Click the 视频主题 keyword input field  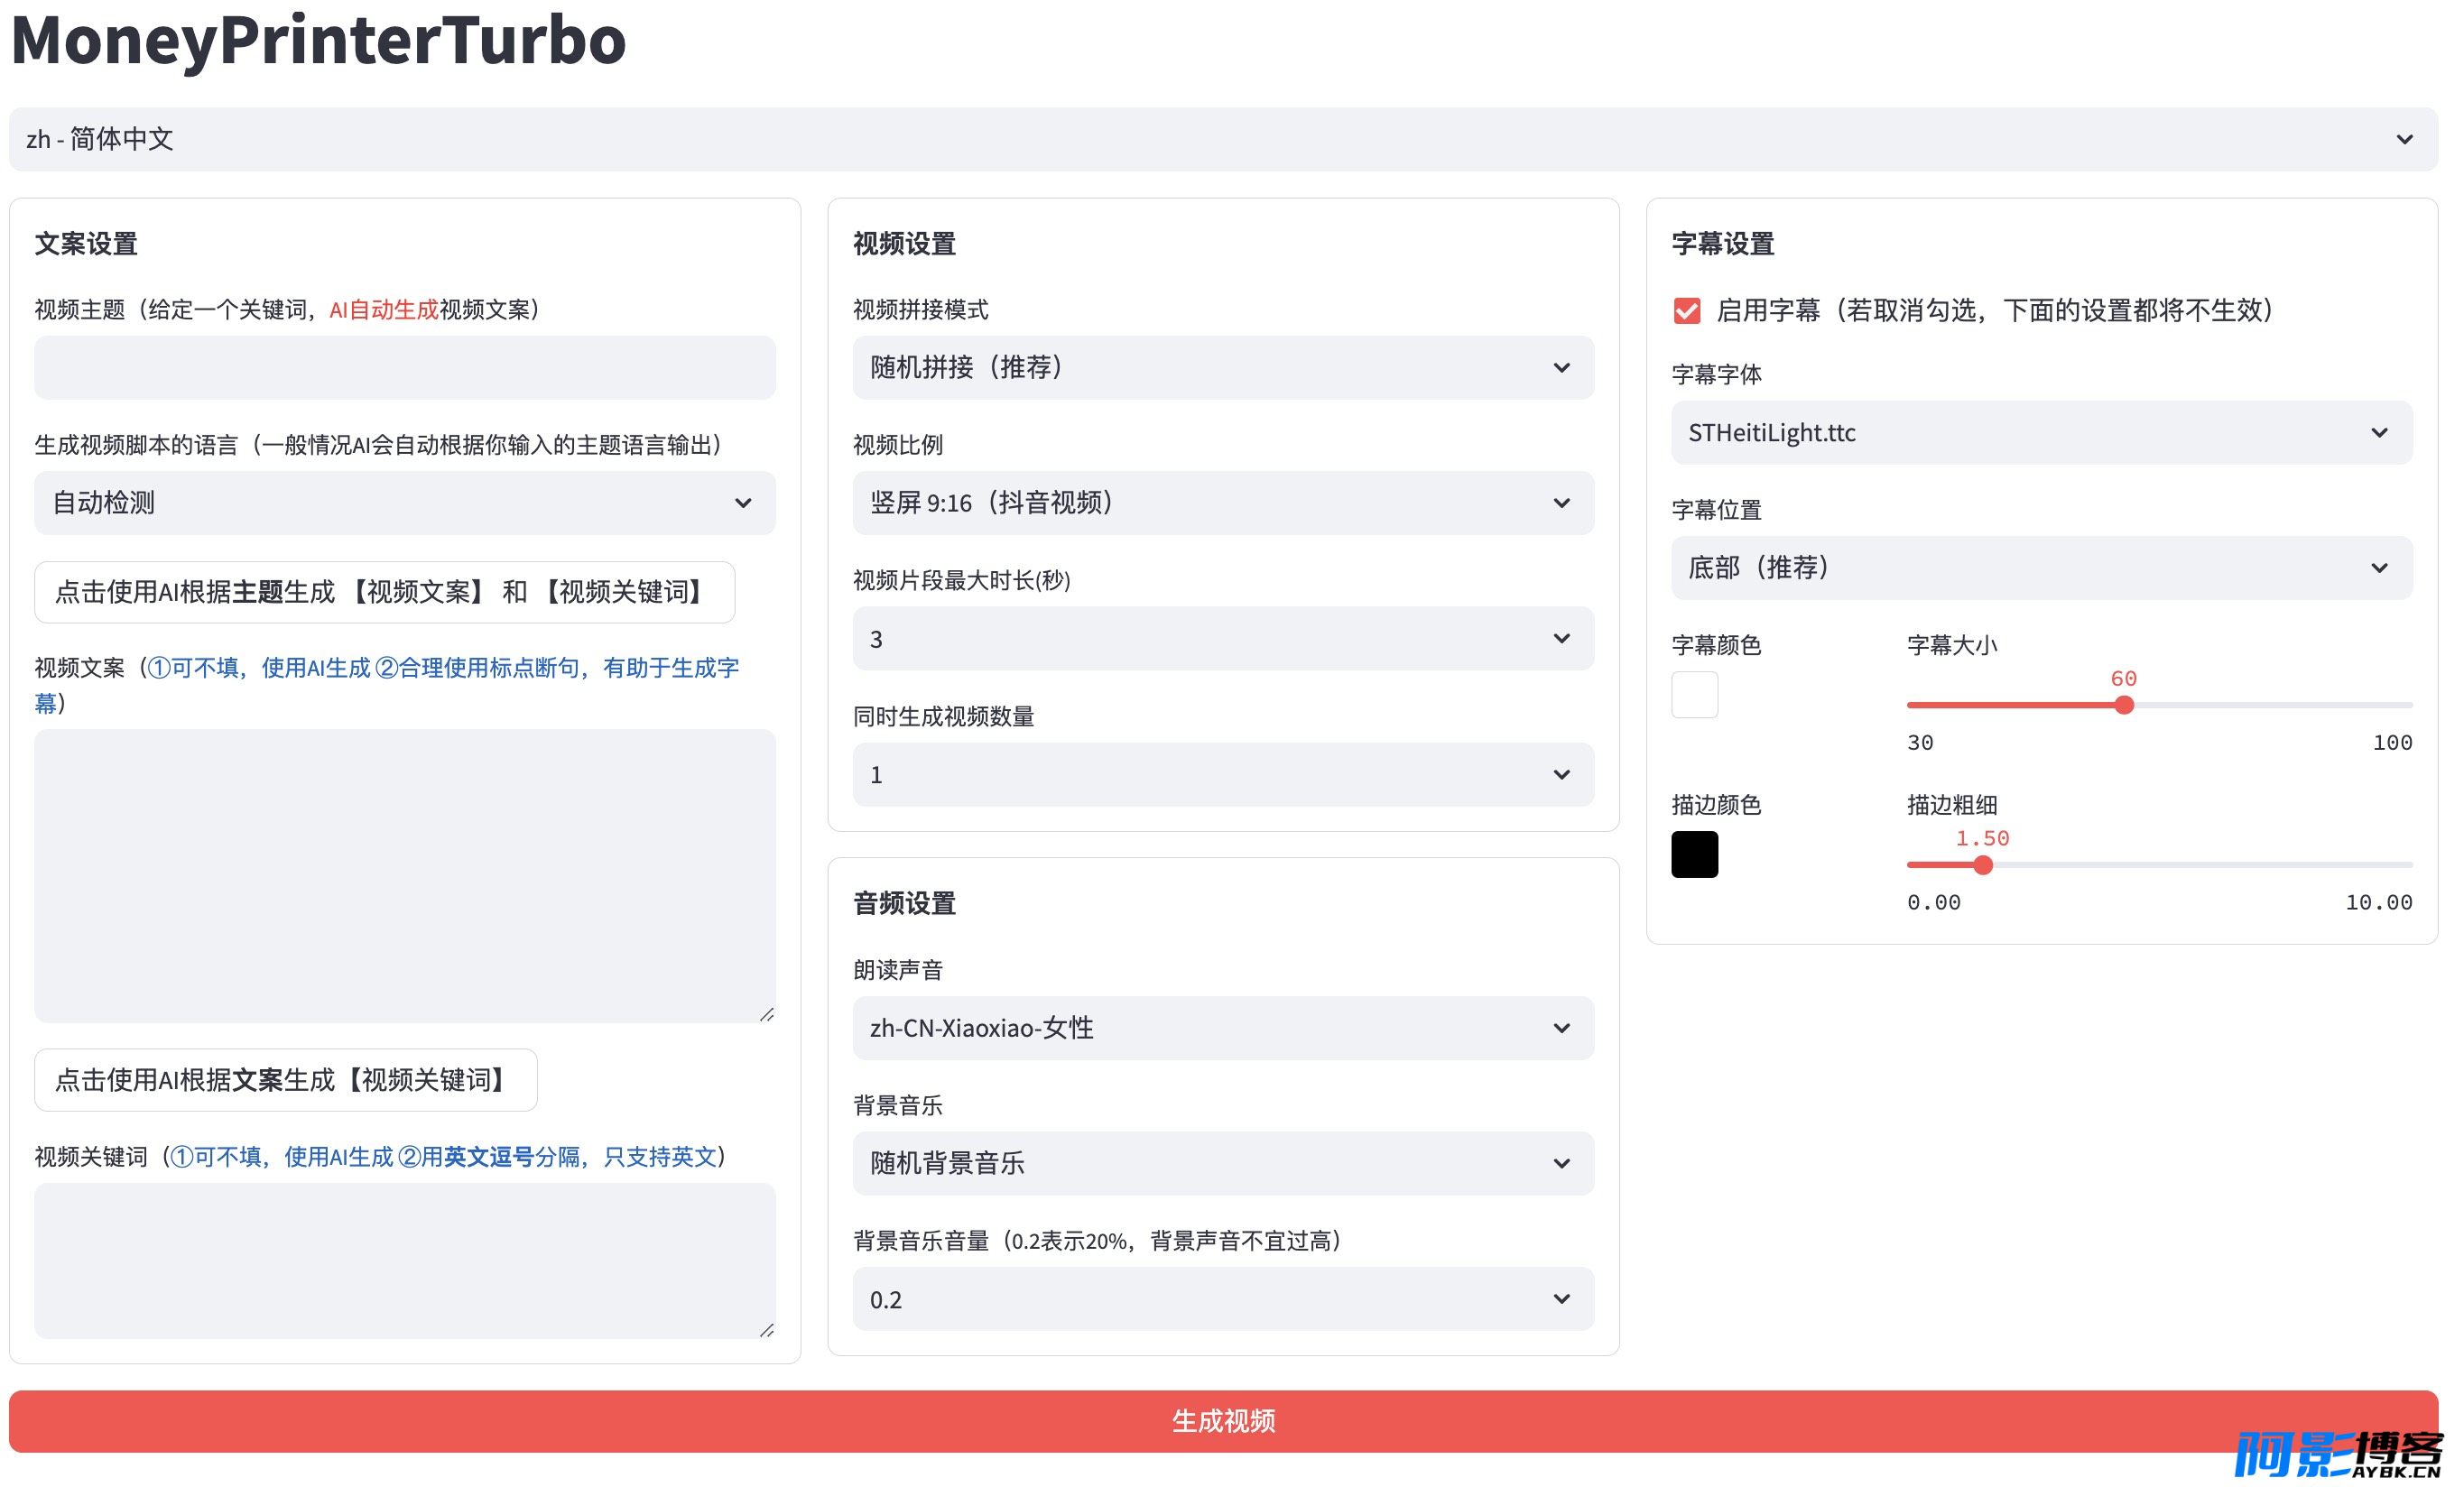coord(405,368)
